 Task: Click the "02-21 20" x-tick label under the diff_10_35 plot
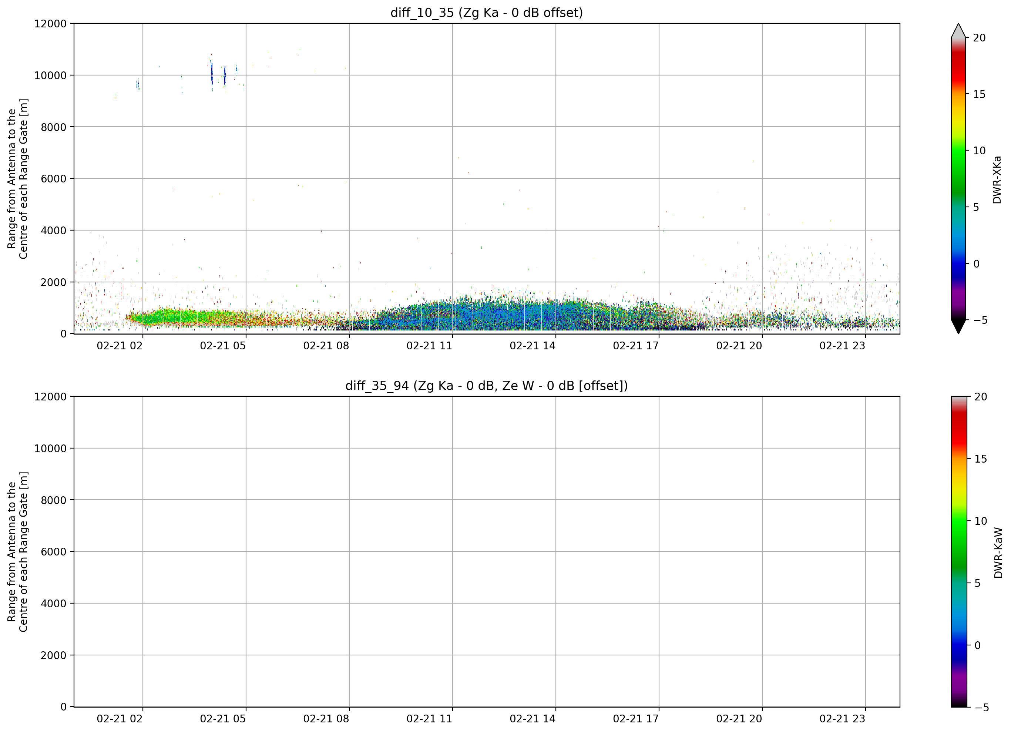tap(739, 346)
